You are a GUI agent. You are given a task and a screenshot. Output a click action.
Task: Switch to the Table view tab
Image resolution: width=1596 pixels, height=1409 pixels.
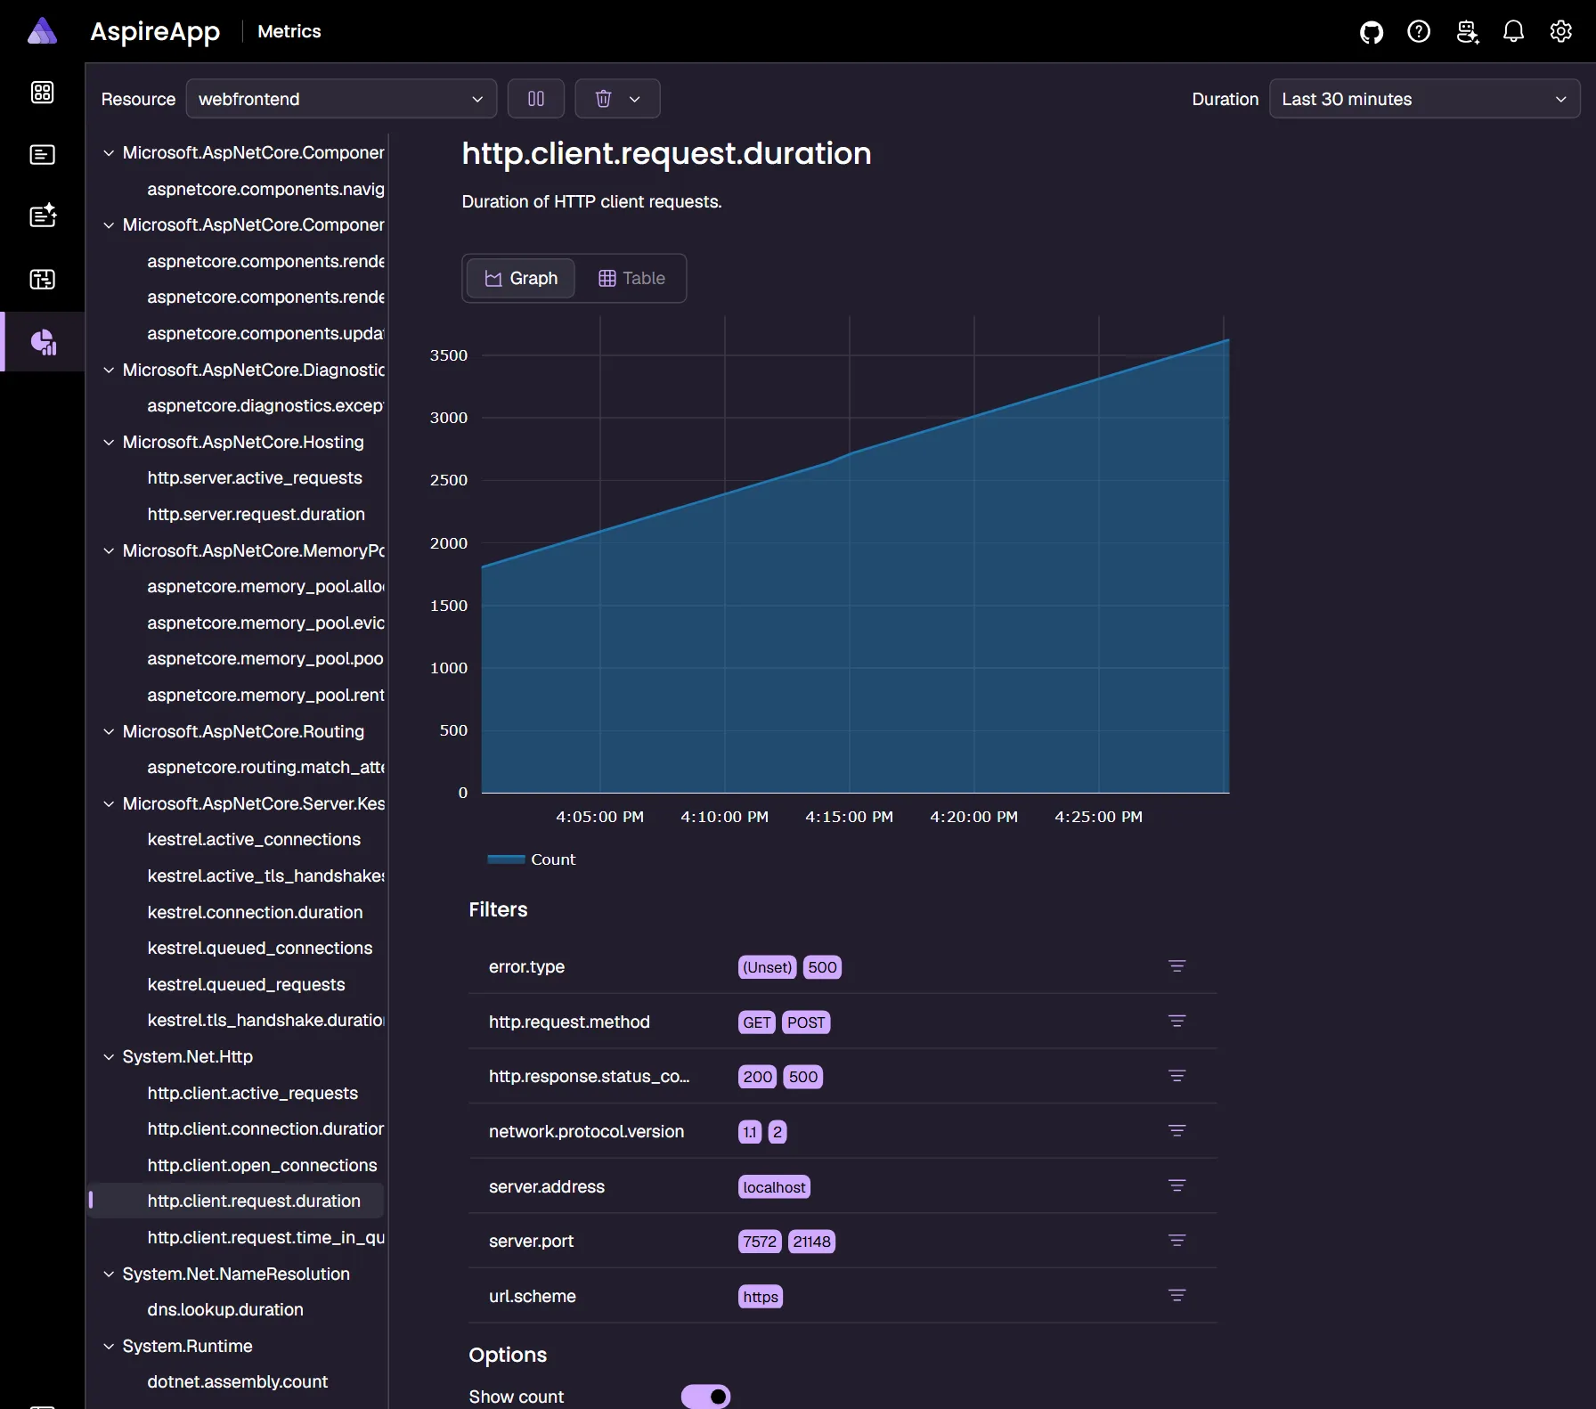tap(631, 278)
